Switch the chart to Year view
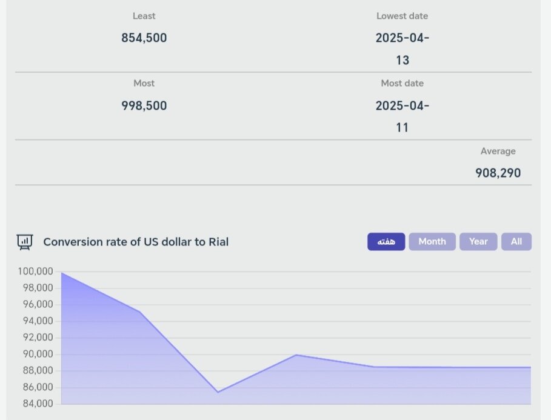Image resolution: width=551 pixels, height=420 pixels. click(x=478, y=241)
